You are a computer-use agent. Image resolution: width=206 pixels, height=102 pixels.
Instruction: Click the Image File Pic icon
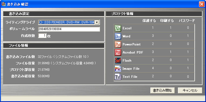(118, 69)
